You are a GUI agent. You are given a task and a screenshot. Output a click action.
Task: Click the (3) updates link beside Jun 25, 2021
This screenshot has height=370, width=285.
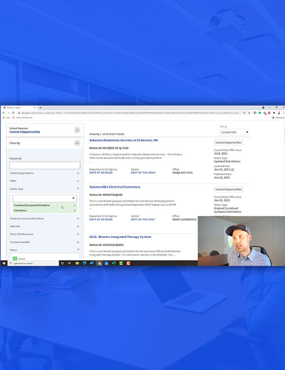click(x=233, y=170)
